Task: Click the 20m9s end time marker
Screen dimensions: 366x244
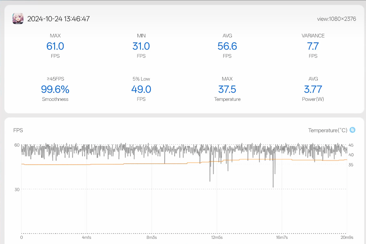Action: coord(347,237)
